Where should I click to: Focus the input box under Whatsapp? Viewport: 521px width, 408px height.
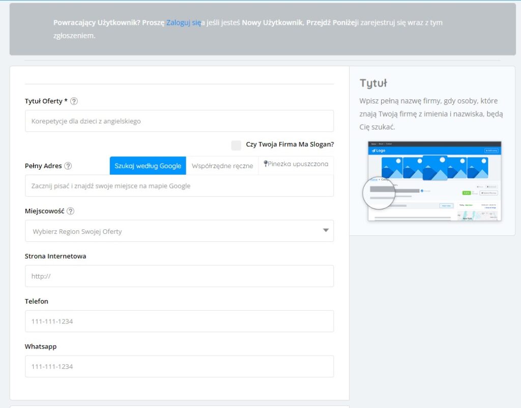[179, 366]
